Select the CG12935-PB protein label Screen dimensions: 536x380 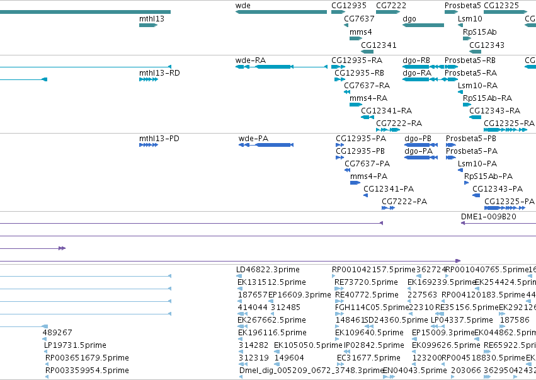pyautogui.click(x=360, y=151)
